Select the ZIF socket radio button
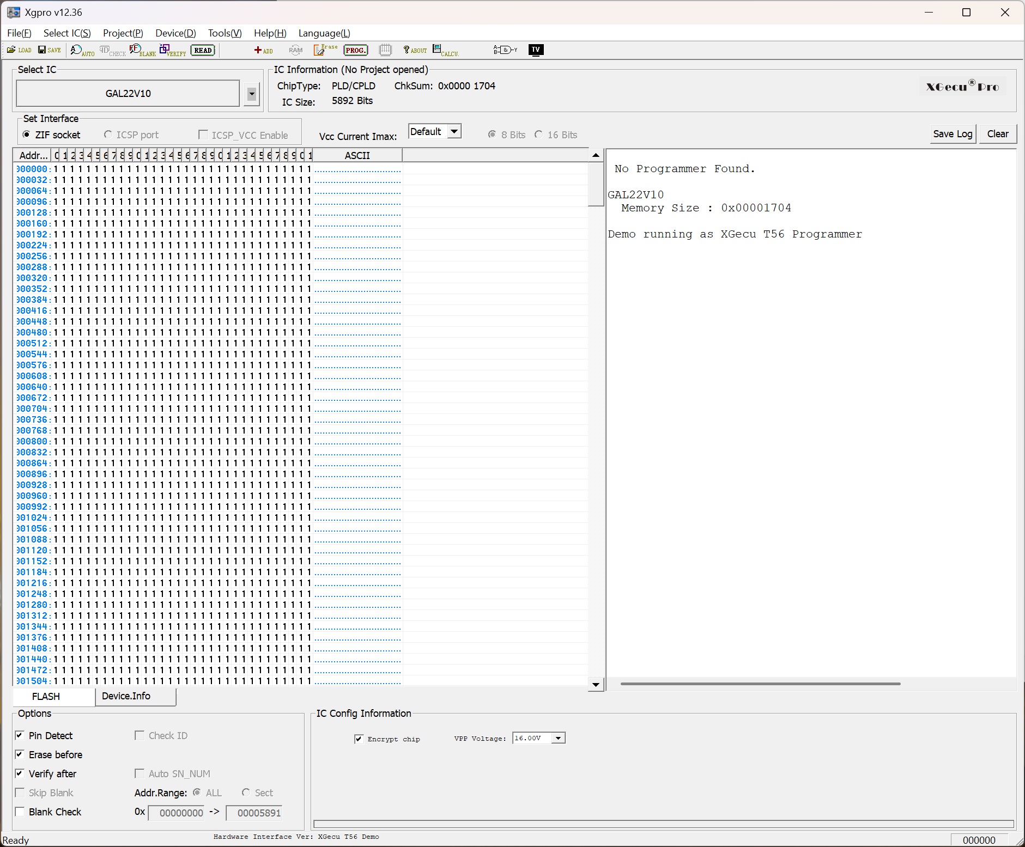This screenshot has height=847, width=1025. point(27,135)
